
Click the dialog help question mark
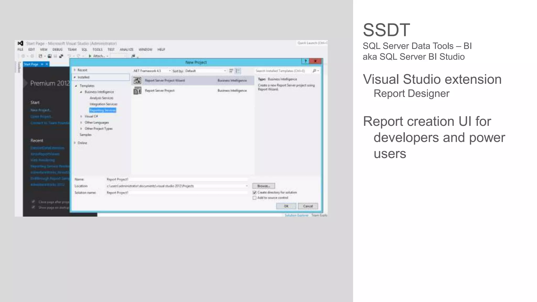point(305,61)
